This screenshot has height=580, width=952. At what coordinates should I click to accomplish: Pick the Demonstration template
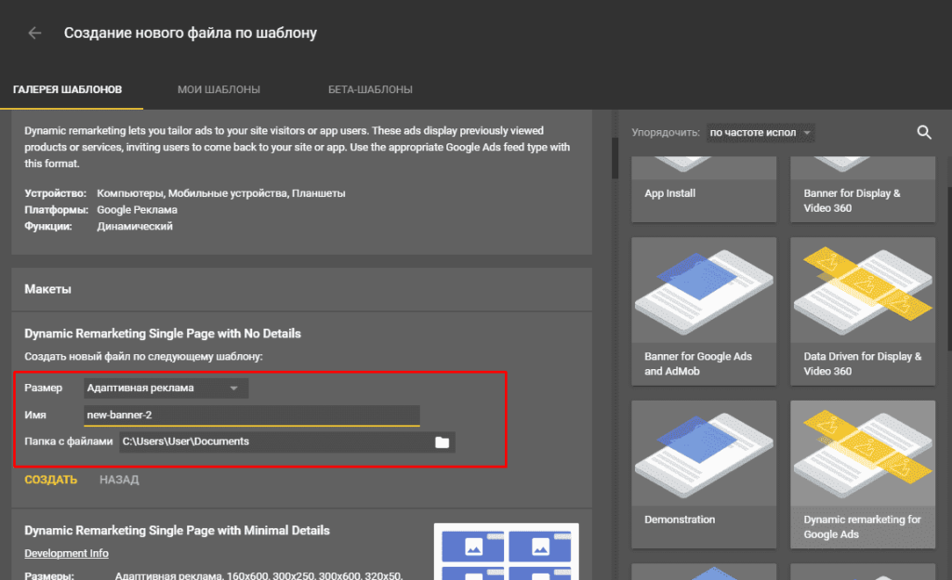coord(704,474)
